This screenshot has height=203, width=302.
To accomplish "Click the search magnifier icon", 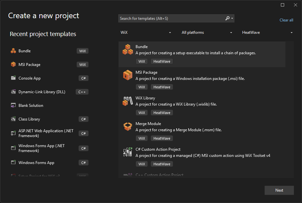I will [227, 19].
